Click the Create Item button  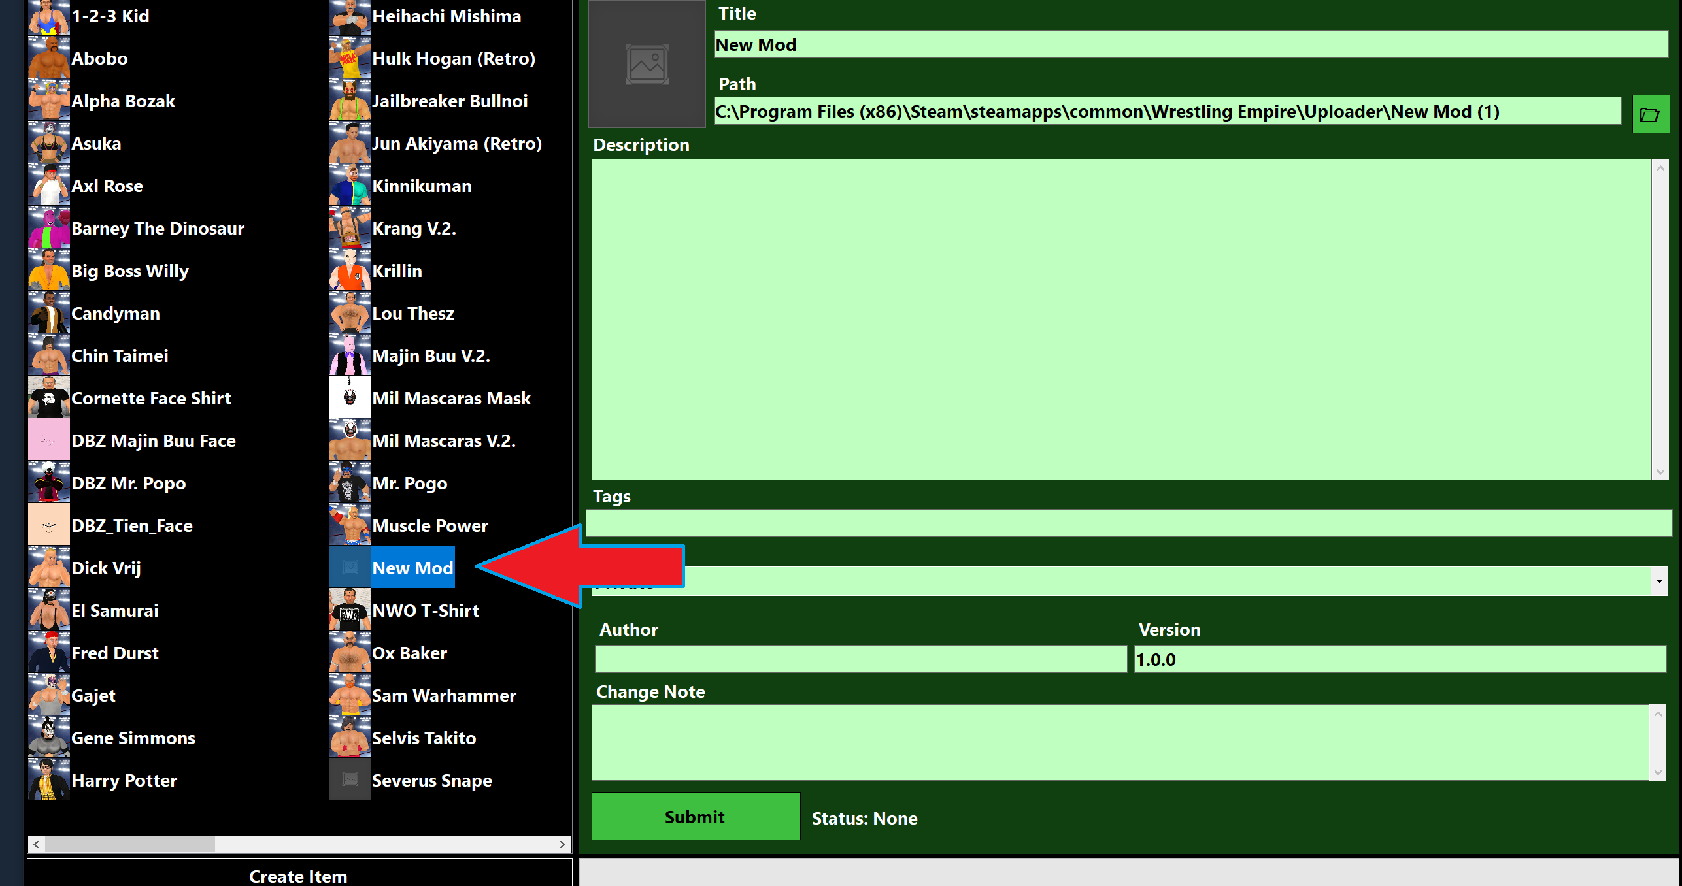tap(299, 875)
